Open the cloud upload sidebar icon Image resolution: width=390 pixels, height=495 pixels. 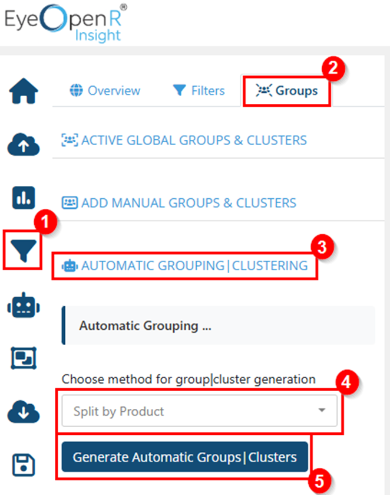24,145
